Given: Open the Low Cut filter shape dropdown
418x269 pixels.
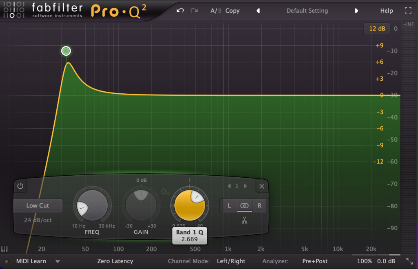Looking at the screenshot, I should (38, 206).
